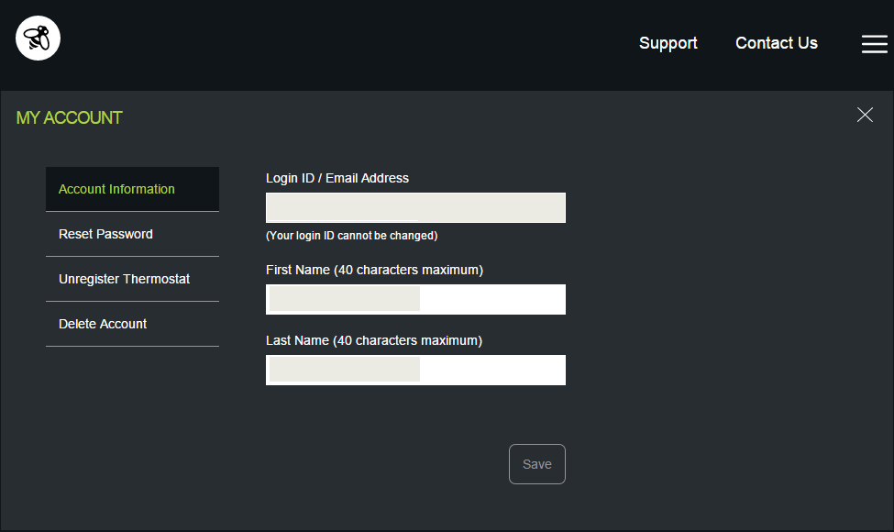This screenshot has height=532, width=894.
Task: Click the Last Name 40 characters label
Action: [373, 340]
